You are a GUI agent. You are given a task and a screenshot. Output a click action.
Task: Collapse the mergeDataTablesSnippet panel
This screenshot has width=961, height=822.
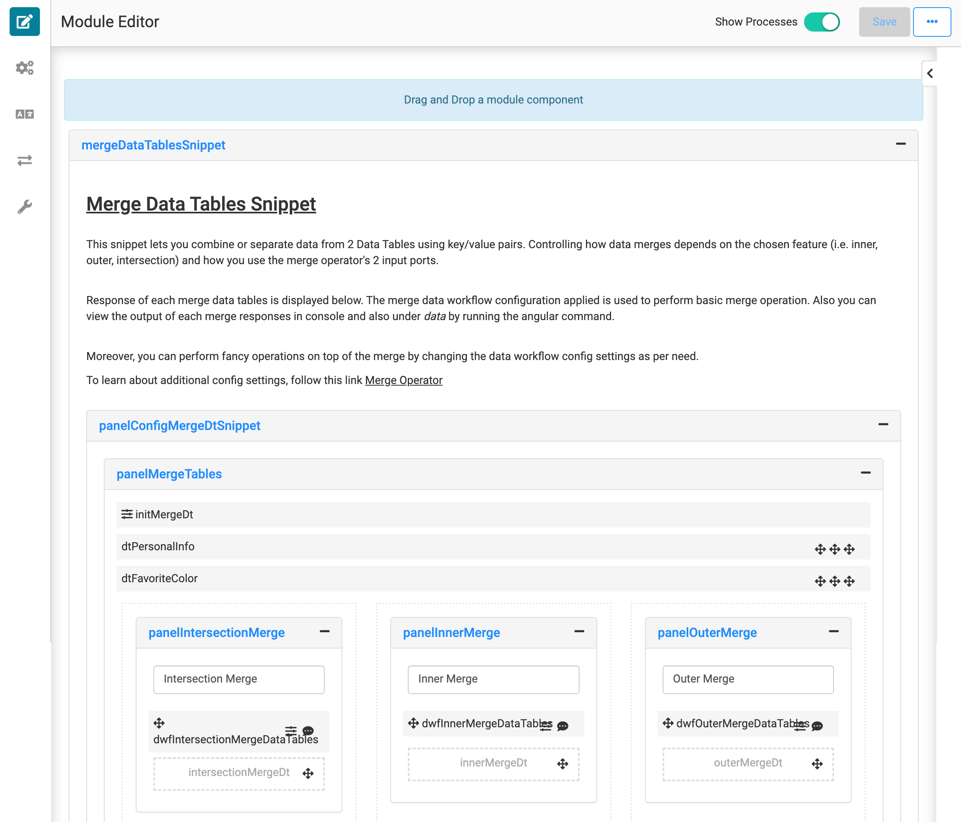coord(901,144)
